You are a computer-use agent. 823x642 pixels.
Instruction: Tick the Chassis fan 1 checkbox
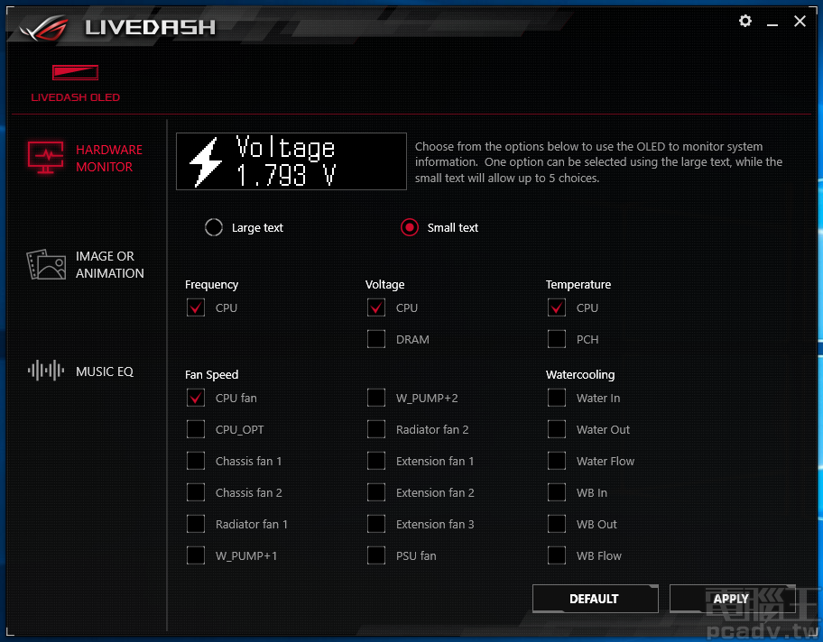(196, 461)
